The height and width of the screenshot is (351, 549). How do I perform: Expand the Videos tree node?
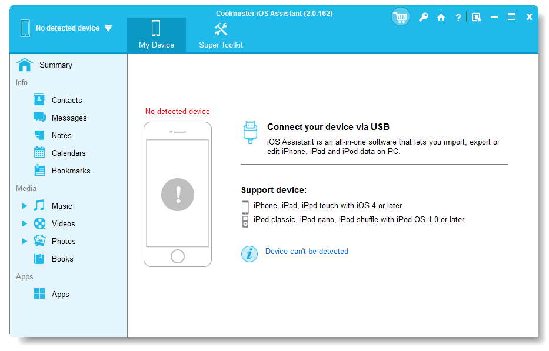25,224
